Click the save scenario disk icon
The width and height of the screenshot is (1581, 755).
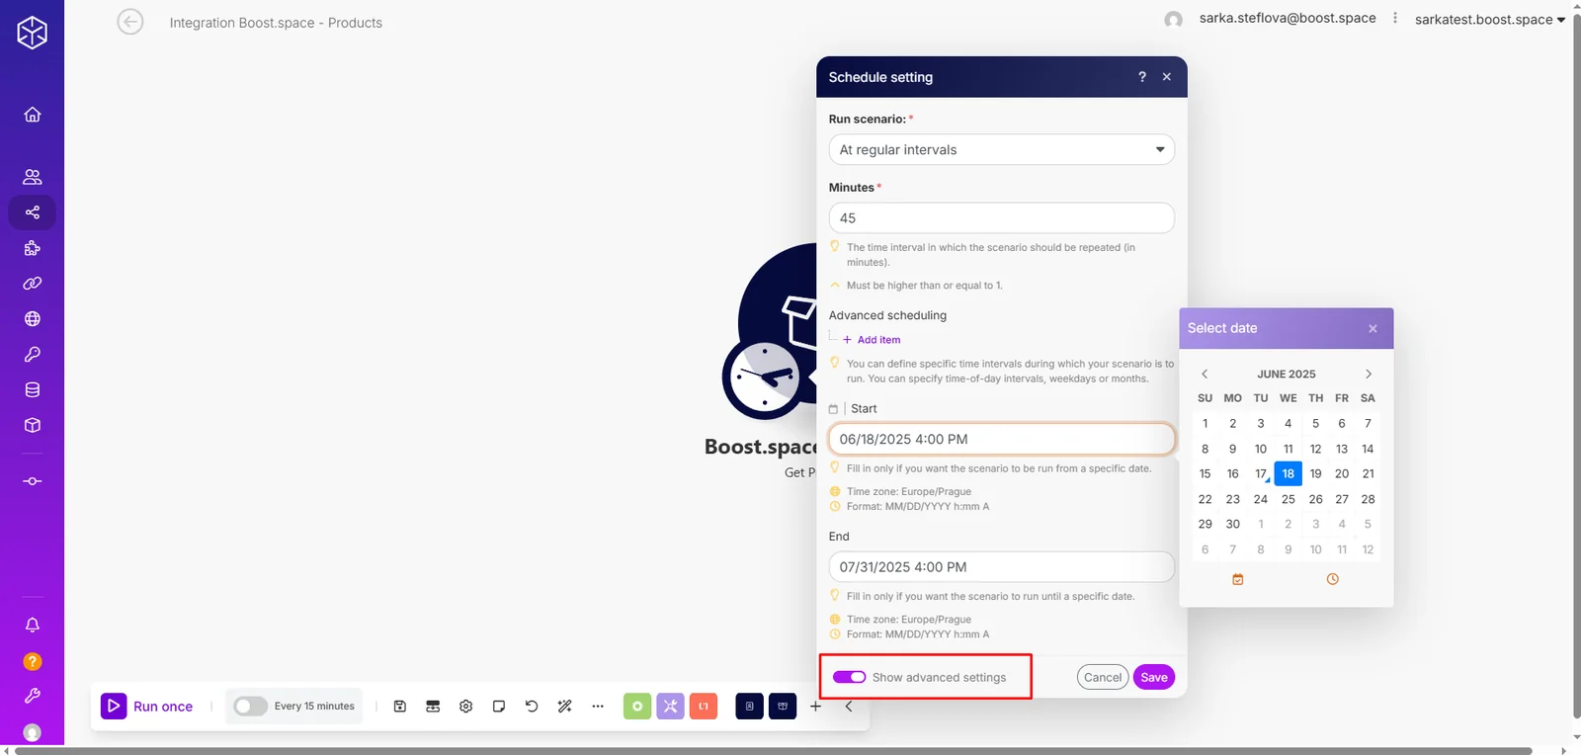[400, 707]
